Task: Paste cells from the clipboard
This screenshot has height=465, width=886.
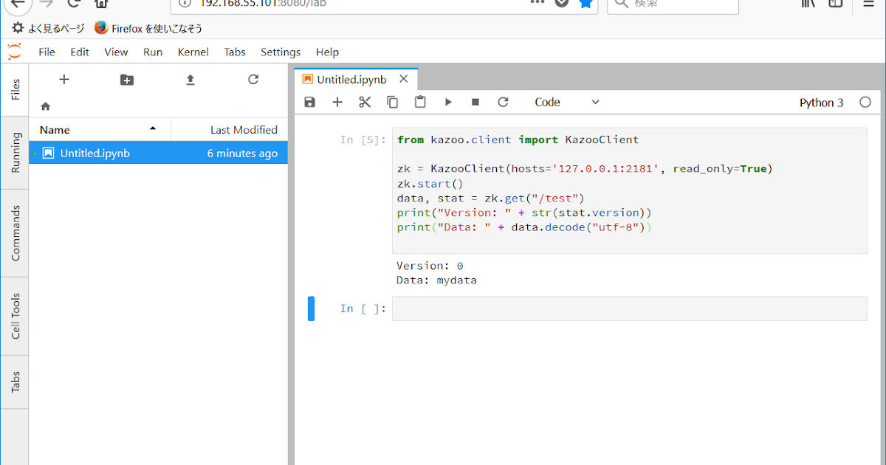Action: coord(420,102)
